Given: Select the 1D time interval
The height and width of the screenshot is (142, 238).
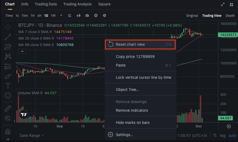Looking at the screenshot, I should point(46,16).
